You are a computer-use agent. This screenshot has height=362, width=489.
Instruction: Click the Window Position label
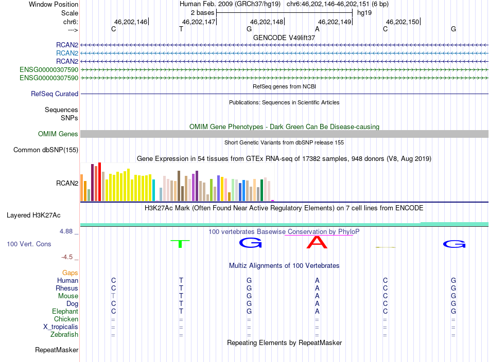(54, 4)
